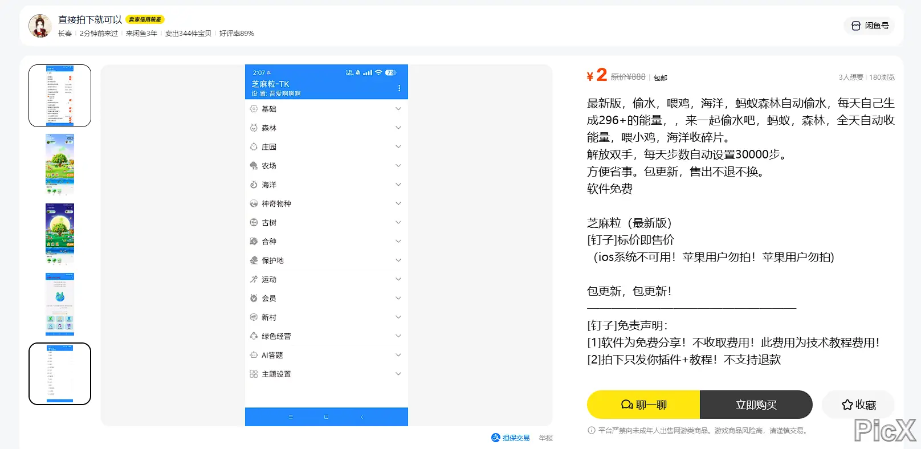Select the third night-tree thumbnail
This screenshot has height=449, width=921.
[x=60, y=235]
